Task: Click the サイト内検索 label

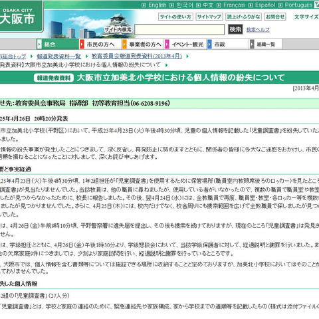Action: pos(118,30)
